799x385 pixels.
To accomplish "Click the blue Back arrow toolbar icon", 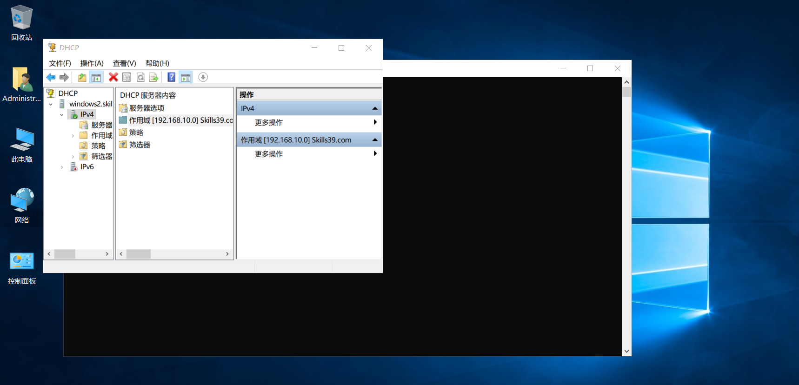I will coord(51,77).
